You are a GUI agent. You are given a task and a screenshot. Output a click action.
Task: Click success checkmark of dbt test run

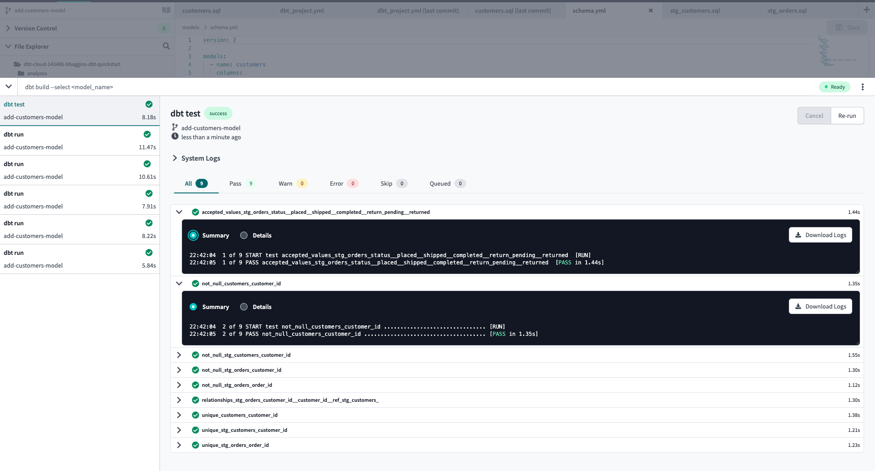tap(149, 104)
